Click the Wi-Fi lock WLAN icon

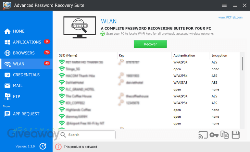[7, 64]
